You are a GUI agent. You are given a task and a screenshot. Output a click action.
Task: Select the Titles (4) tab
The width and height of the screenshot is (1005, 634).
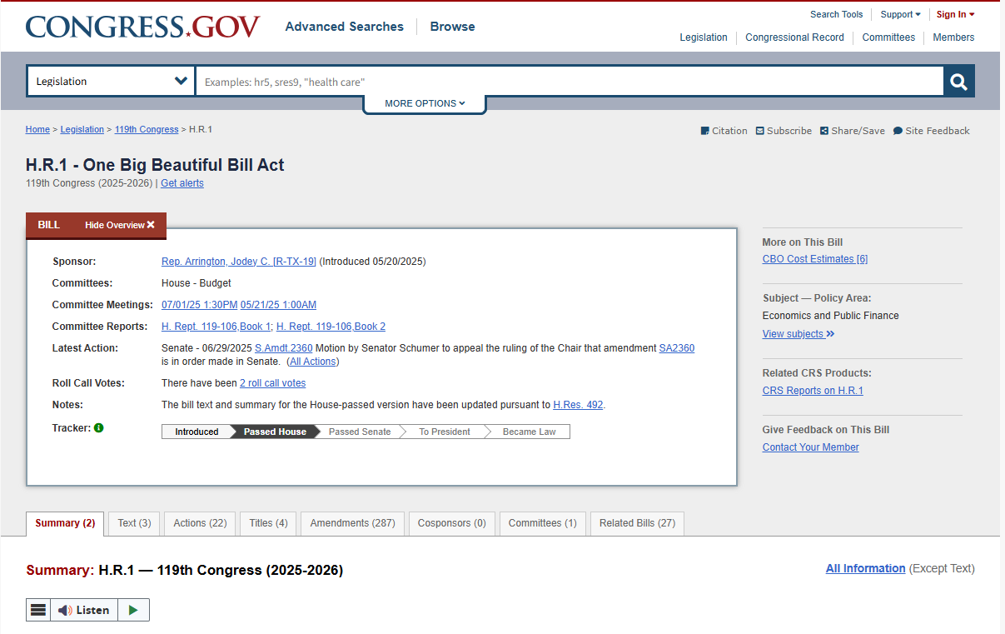coord(268,523)
